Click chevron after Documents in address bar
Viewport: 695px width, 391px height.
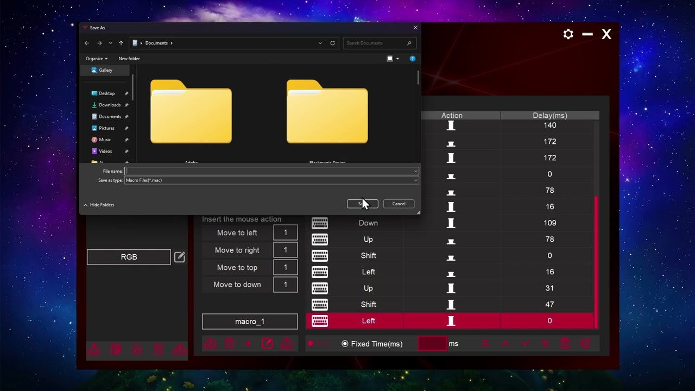172,43
